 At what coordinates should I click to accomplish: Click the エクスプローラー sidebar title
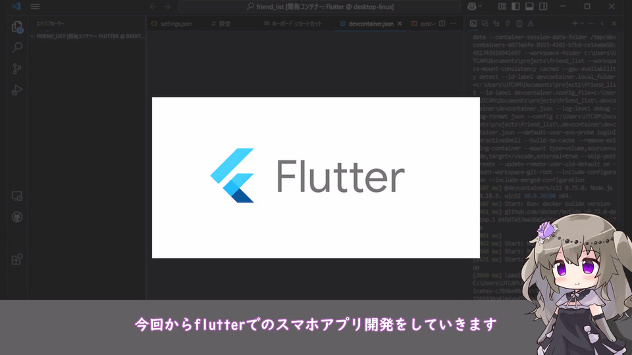click(50, 24)
